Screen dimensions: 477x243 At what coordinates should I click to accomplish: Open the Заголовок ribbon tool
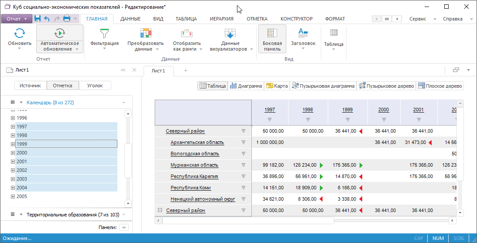(x=303, y=34)
